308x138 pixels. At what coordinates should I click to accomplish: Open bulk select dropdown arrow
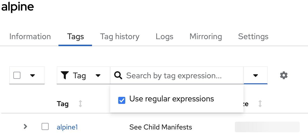(x=32, y=76)
